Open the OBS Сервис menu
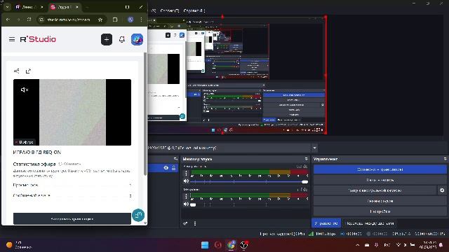This screenshot has height=252, width=449. click(x=170, y=10)
